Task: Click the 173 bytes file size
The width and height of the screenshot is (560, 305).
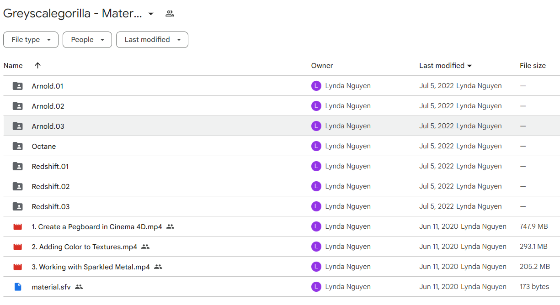Action: (x=534, y=287)
